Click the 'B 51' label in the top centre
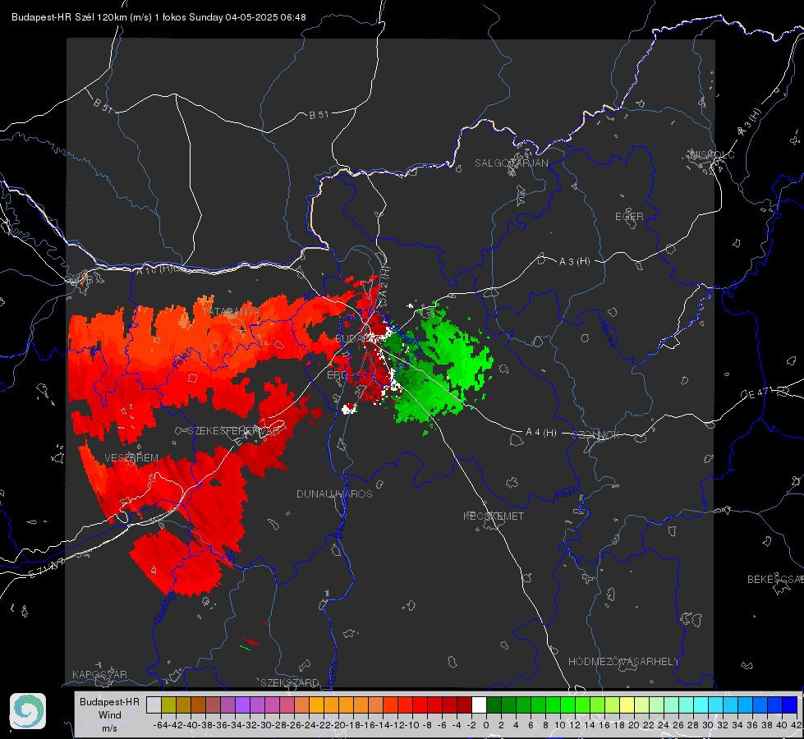The width and height of the screenshot is (804, 739). (x=319, y=115)
